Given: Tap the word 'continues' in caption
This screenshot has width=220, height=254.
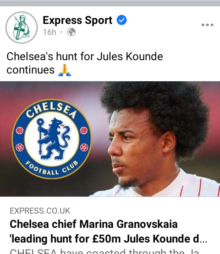Looking at the screenshot, I should click(30, 70).
